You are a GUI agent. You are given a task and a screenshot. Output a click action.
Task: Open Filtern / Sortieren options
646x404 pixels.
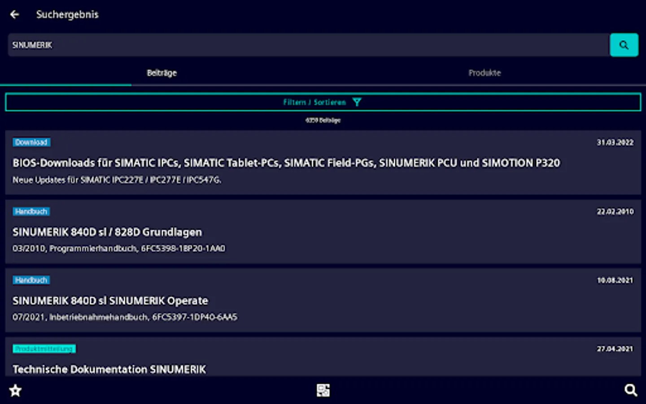[x=323, y=102]
